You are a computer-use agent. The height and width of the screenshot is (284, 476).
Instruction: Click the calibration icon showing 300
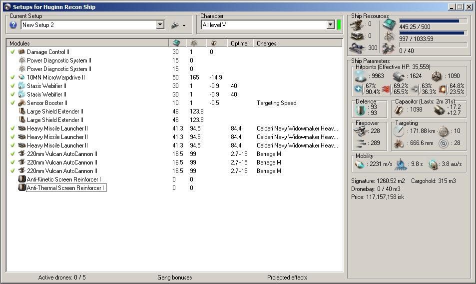357,48
